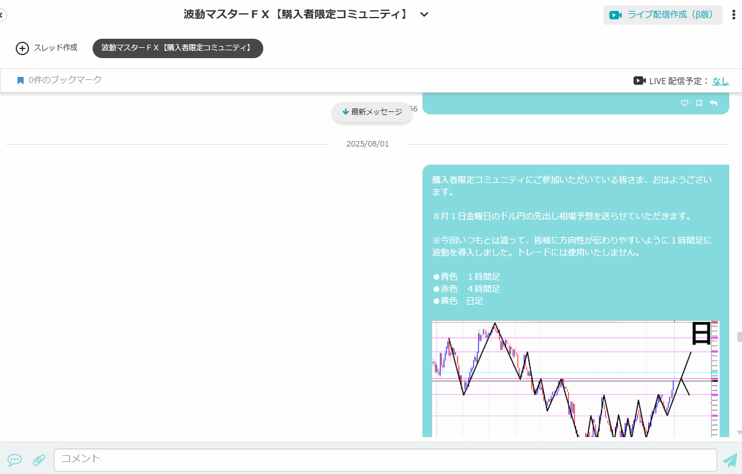Image resolution: width=742 pixels, height=474 pixels.
Task: Open the 0件のブックマーク bookmarks list
Action: tap(59, 80)
